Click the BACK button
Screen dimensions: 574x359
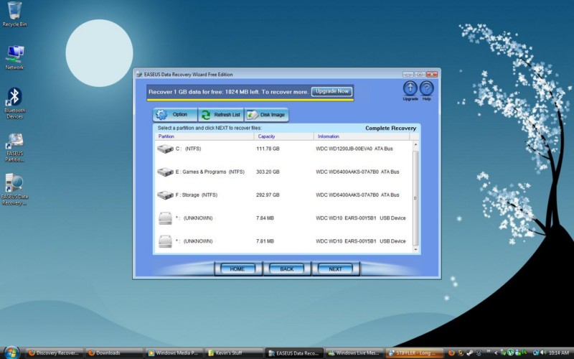(x=286, y=269)
